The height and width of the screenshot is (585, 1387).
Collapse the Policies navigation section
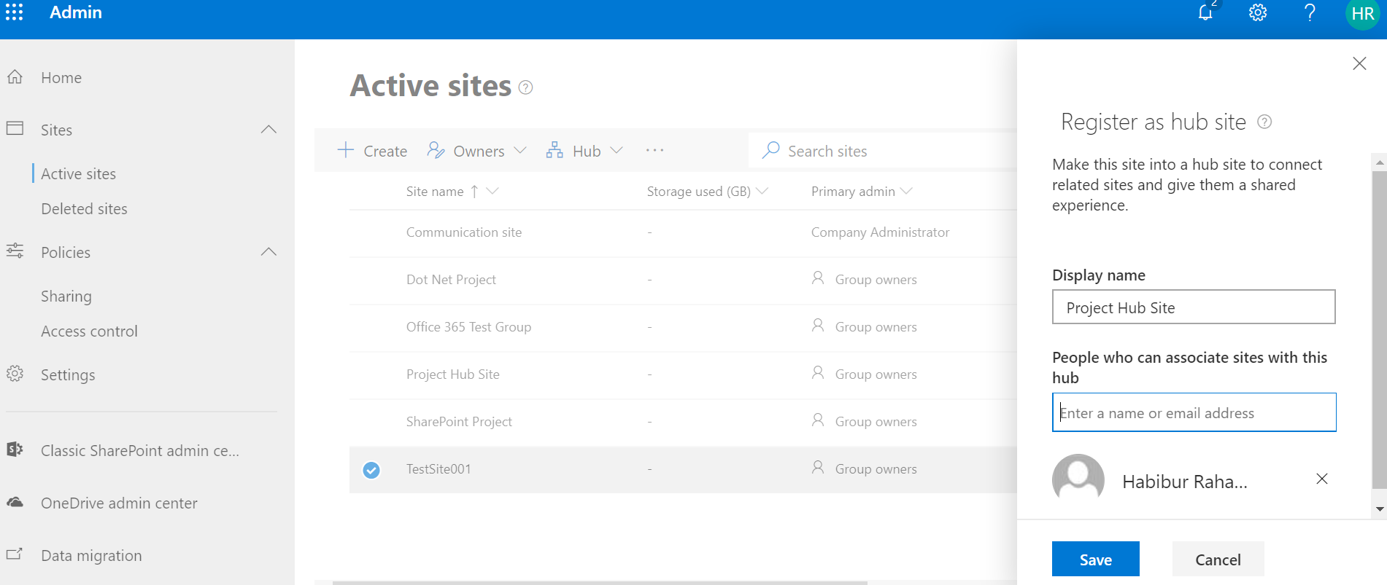pyautogui.click(x=268, y=252)
